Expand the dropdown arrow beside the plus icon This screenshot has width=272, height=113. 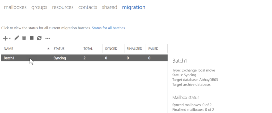coord(10,39)
